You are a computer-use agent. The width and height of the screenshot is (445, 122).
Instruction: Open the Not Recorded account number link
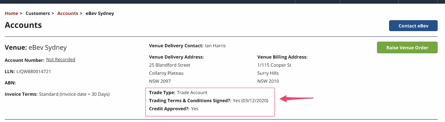[x=61, y=59]
